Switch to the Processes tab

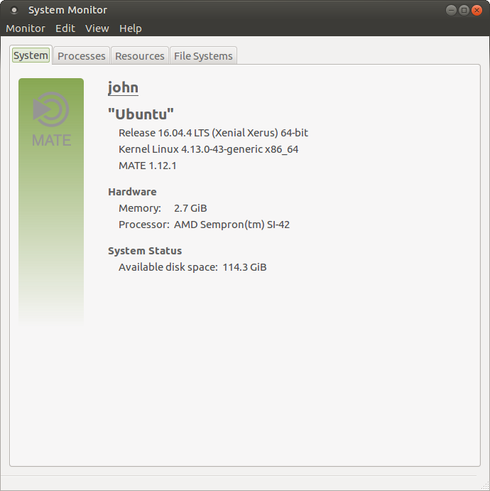pyautogui.click(x=82, y=56)
